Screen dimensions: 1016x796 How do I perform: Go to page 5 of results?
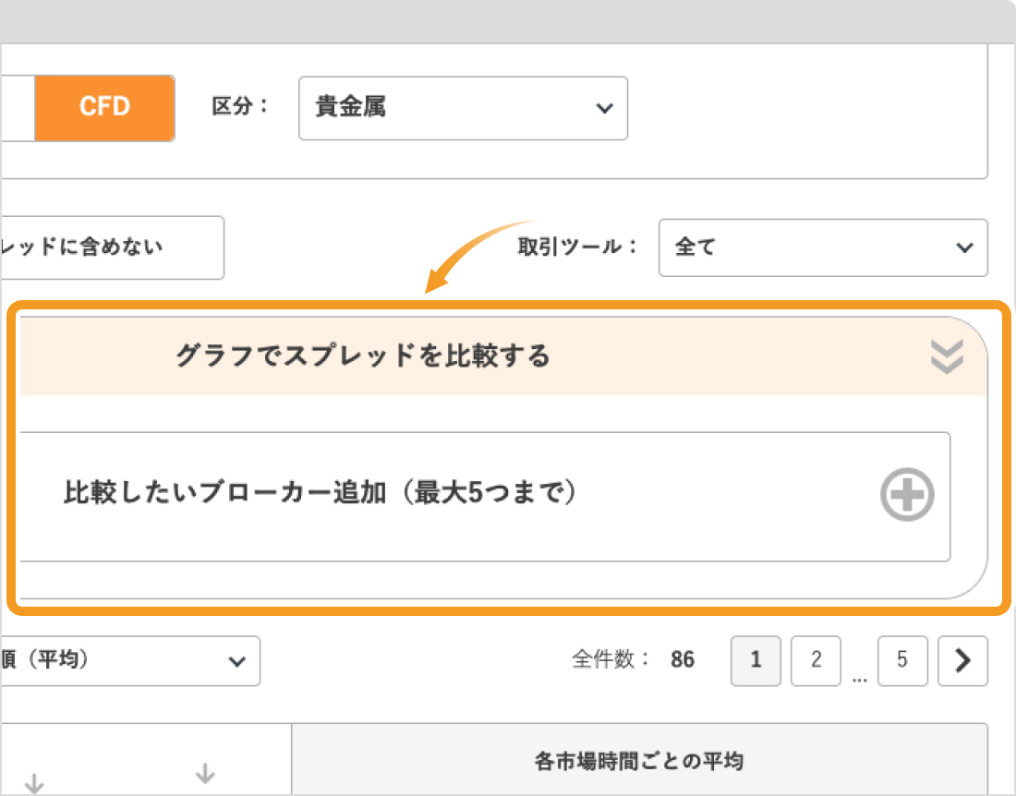902,660
